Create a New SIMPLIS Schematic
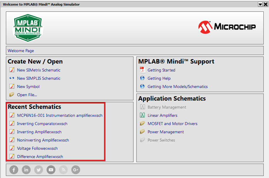Image resolution: width=269 pixels, height=178 pixels. pos(38,78)
